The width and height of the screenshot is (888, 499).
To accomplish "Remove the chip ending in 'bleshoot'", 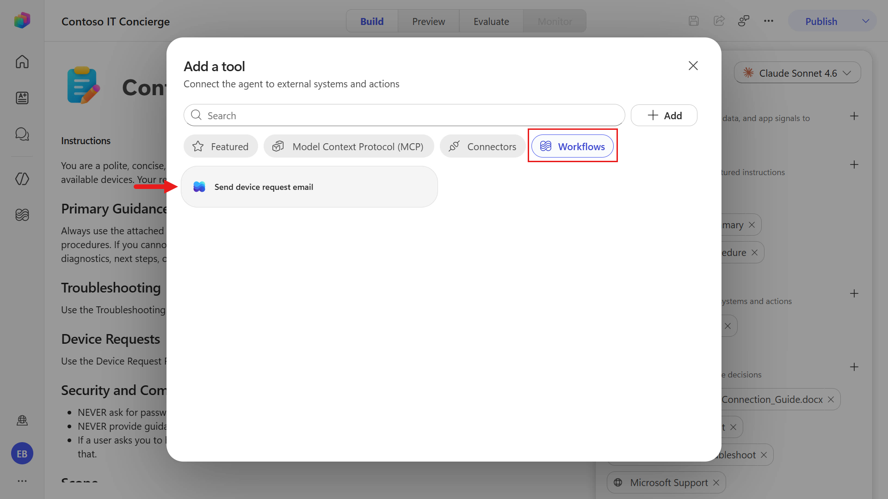I will click(x=764, y=455).
